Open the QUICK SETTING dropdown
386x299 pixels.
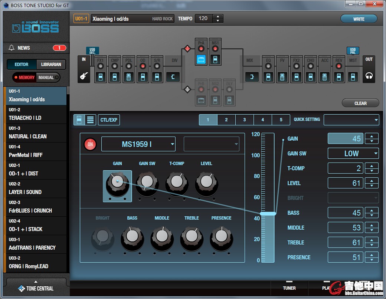pos(351,120)
